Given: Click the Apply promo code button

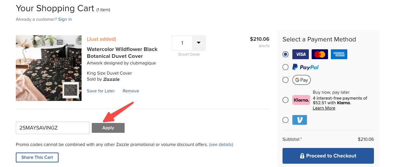Looking at the screenshot, I should (x=108, y=128).
